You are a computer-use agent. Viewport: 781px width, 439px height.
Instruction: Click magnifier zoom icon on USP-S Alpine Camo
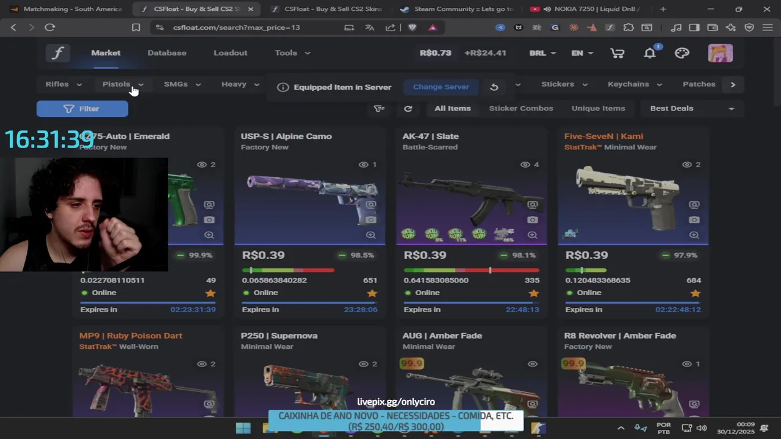[x=371, y=235]
